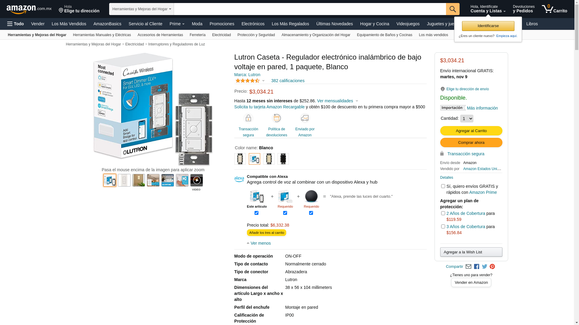Open the shopping cart icon

tap(554, 9)
